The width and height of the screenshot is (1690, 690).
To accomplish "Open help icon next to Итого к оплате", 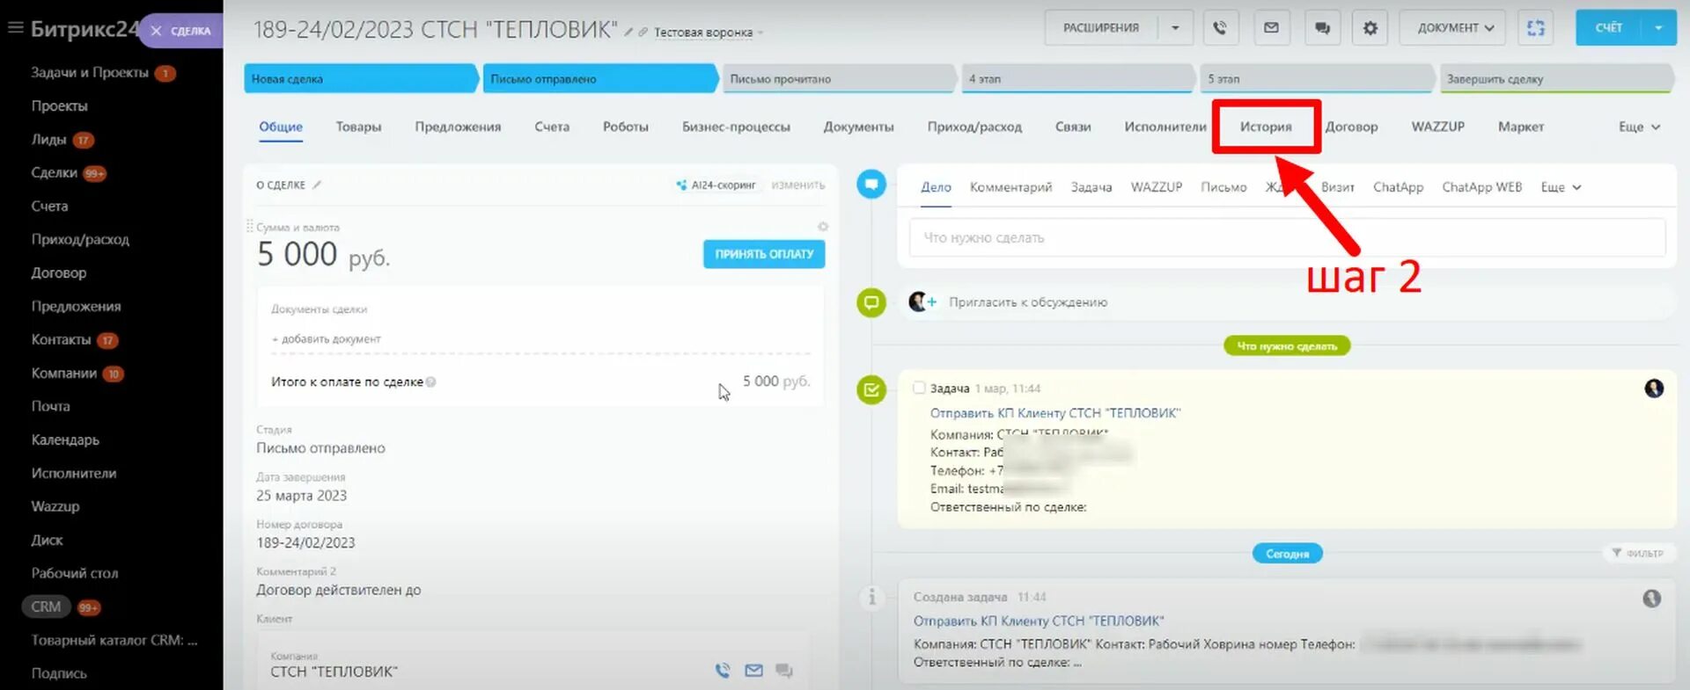I will (430, 381).
